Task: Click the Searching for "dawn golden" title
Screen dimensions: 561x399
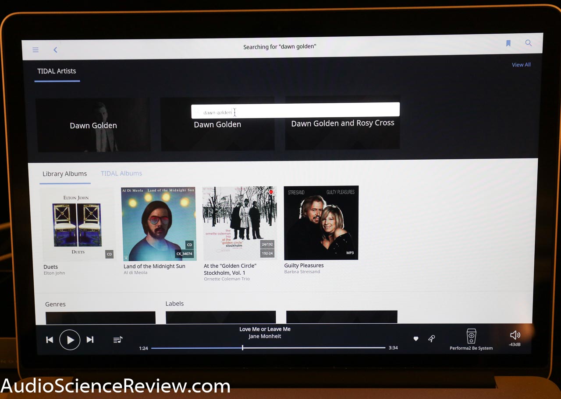Action: tap(280, 47)
